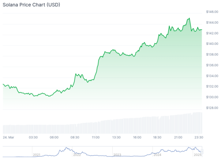Select the 16:00 time axis label
Image resolution: width=221 pixels, height=161 pixels.
pos(137,138)
